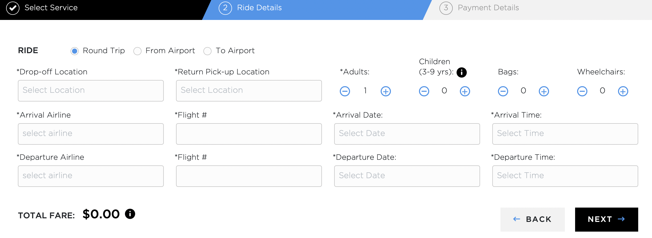
Task: Add a child using the plus icon
Action: (x=465, y=91)
